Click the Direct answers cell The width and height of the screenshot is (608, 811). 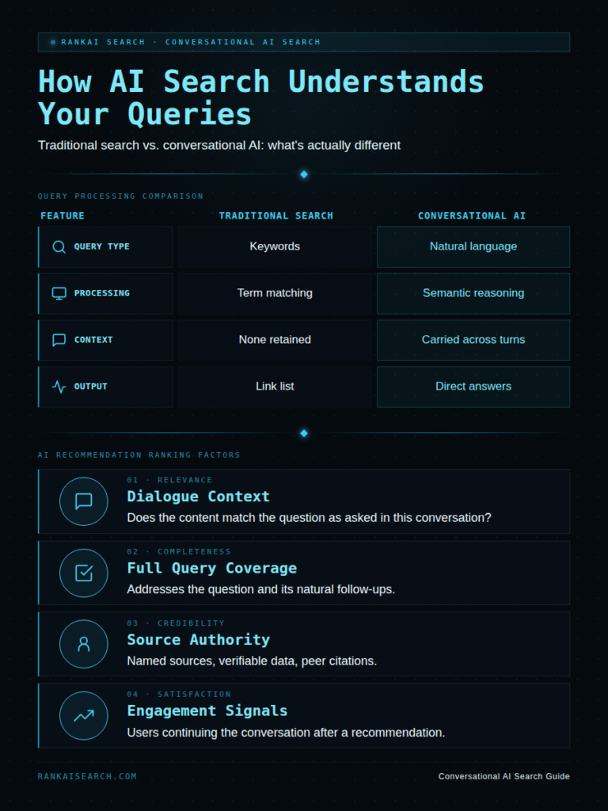point(473,386)
